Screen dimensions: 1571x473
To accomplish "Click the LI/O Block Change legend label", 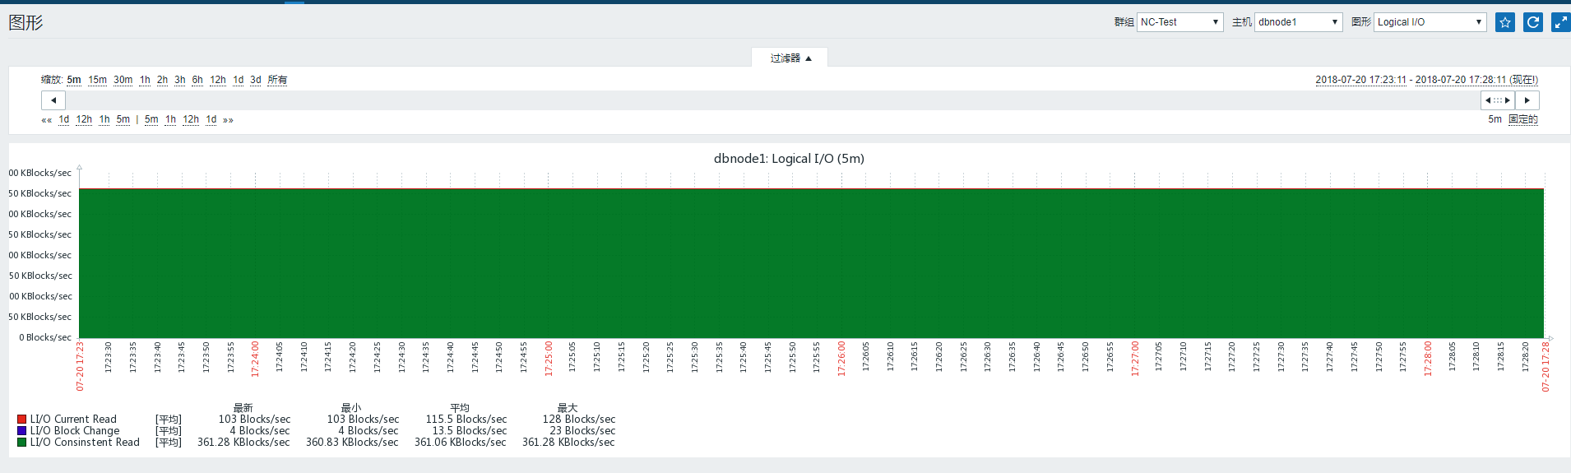I will pos(75,431).
